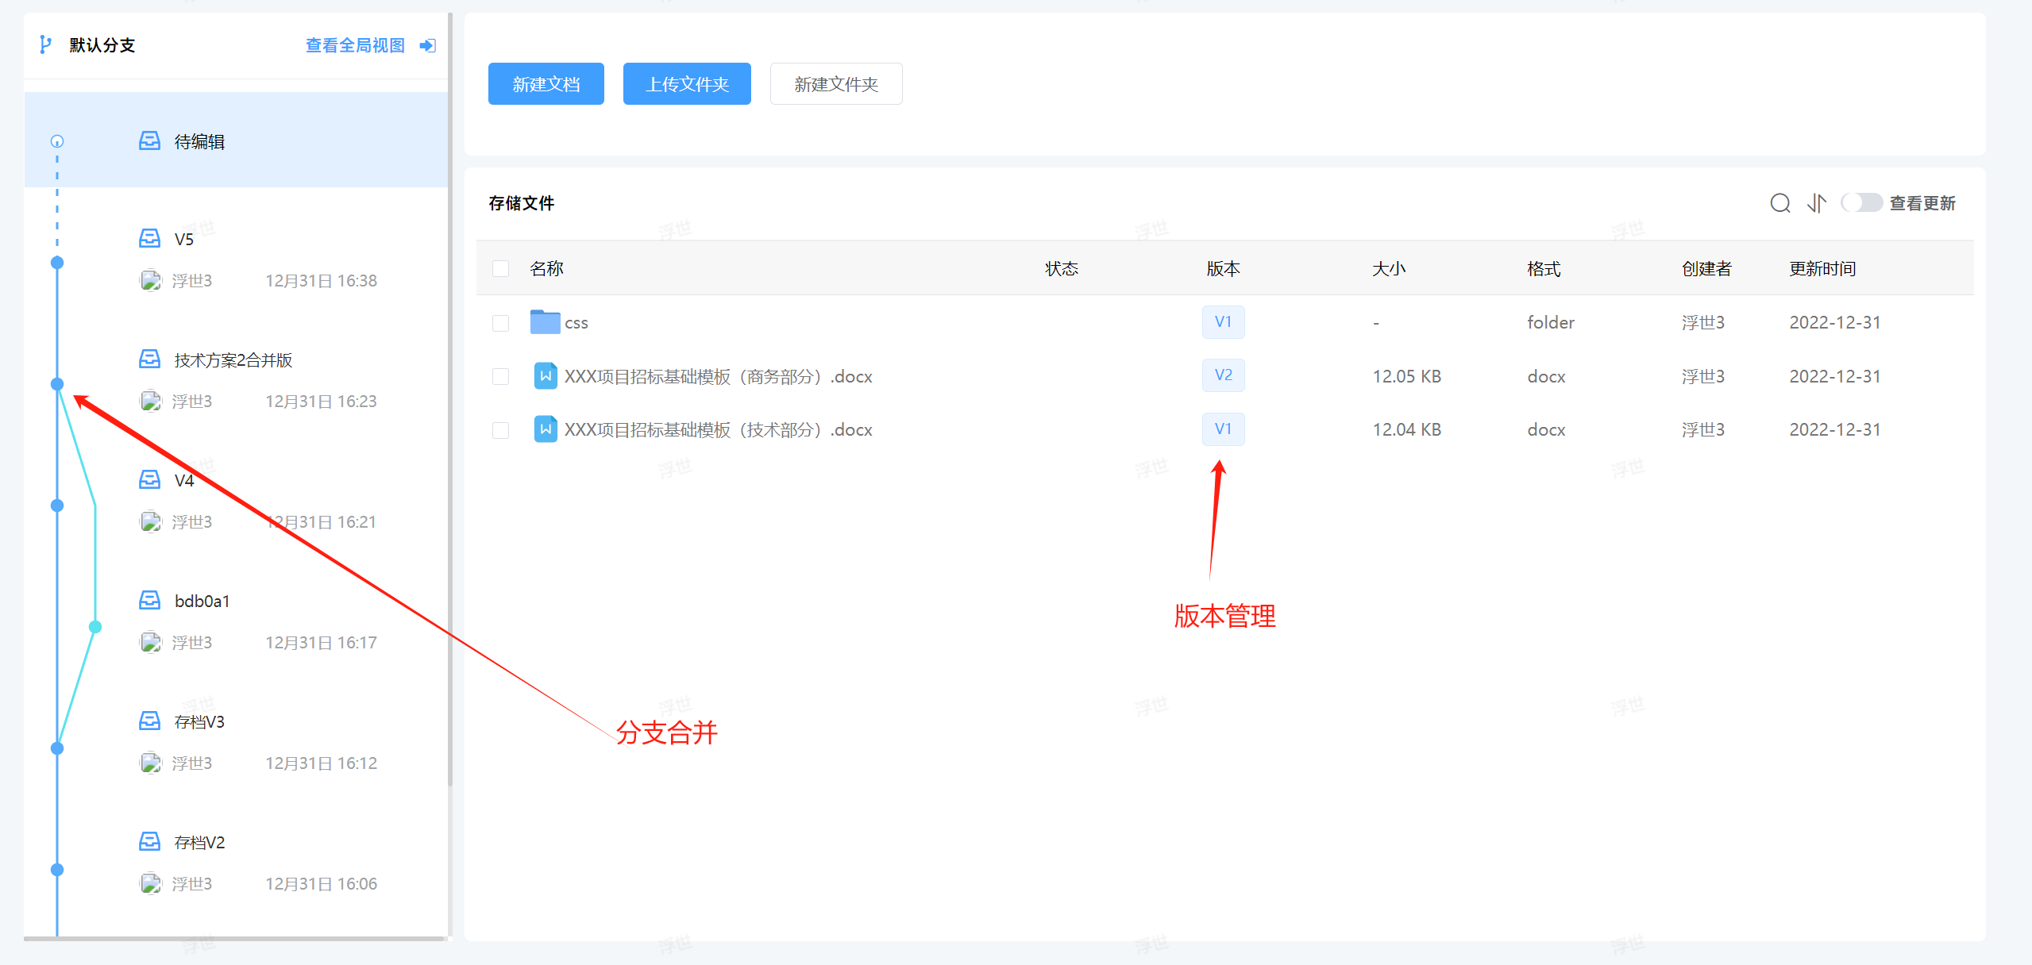2032x965 pixels.
Task: Click the bdb0a1 branch node dot
Action: 95,627
